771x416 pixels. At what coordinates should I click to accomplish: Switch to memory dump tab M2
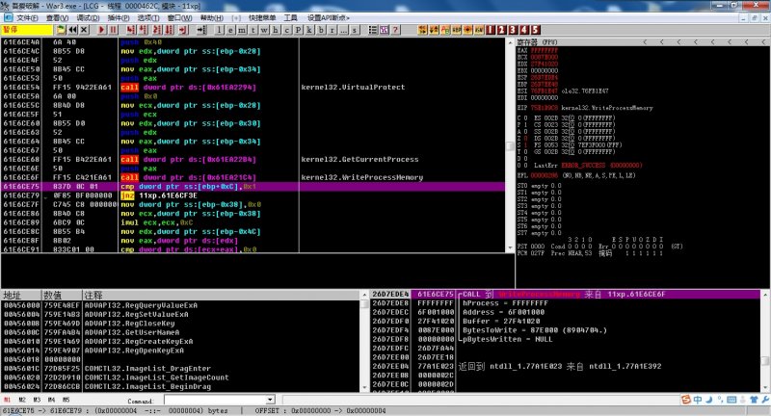[x=22, y=400]
